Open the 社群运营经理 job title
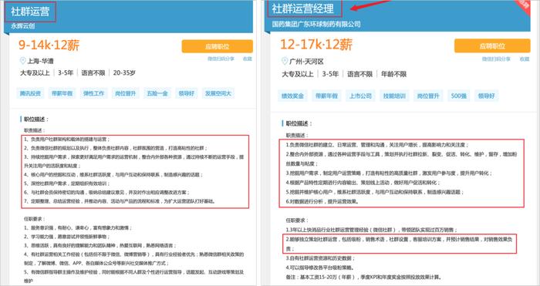540x286 pixels. click(303, 8)
